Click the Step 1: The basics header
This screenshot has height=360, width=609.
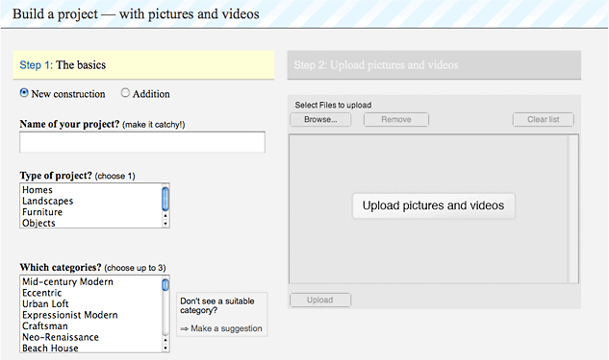[x=143, y=65]
